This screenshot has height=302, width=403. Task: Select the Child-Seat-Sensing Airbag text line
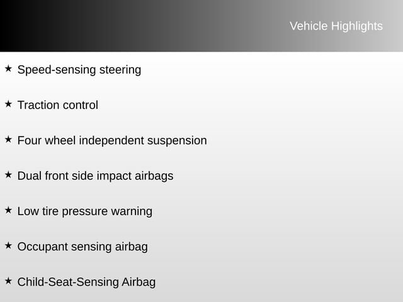pos(86,282)
